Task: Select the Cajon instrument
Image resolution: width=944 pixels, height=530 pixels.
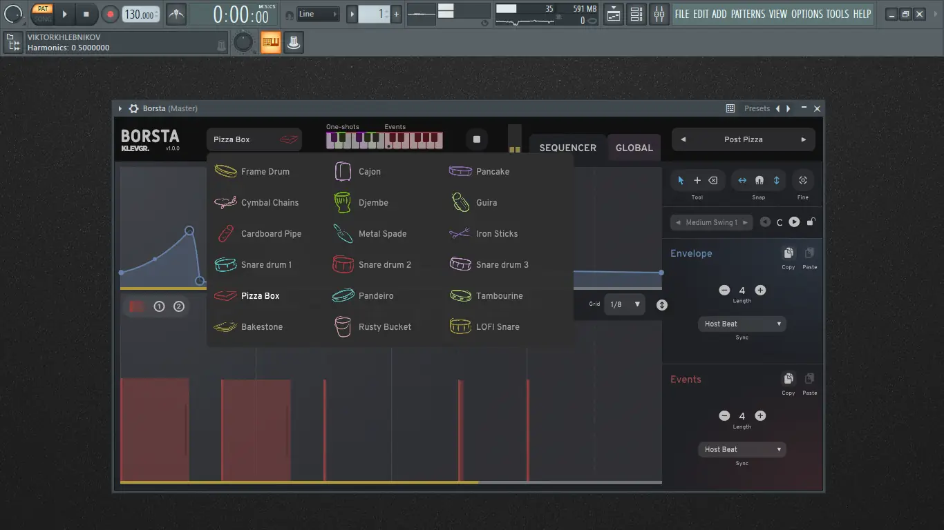Action: (x=357, y=171)
